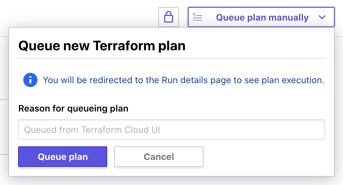The width and height of the screenshot is (343, 185).
Task: Cancel the new Terraform plan dialog
Action: [x=159, y=157]
